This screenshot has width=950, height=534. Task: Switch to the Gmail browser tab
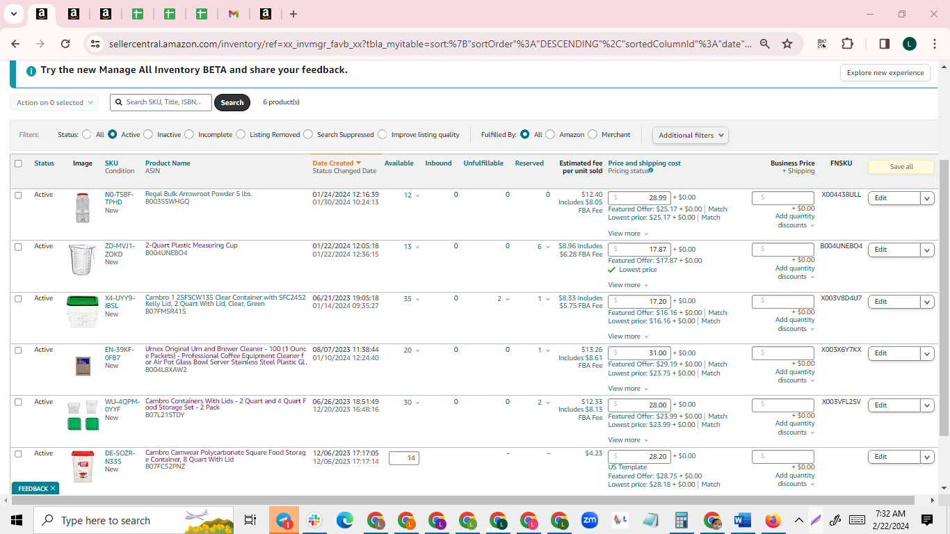pos(234,14)
